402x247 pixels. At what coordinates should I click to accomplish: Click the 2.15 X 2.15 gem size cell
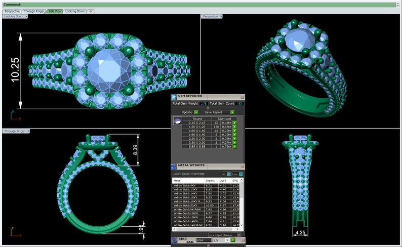click(x=197, y=123)
